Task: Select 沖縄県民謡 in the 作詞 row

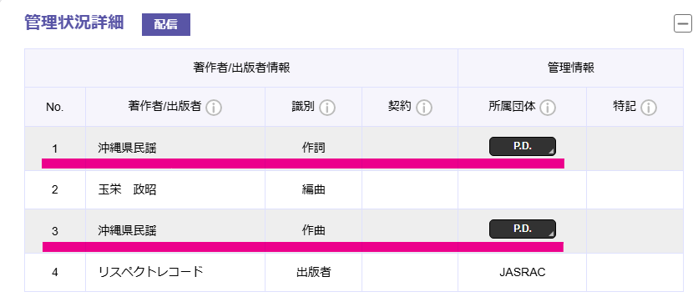Action: (x=127, y=148)
